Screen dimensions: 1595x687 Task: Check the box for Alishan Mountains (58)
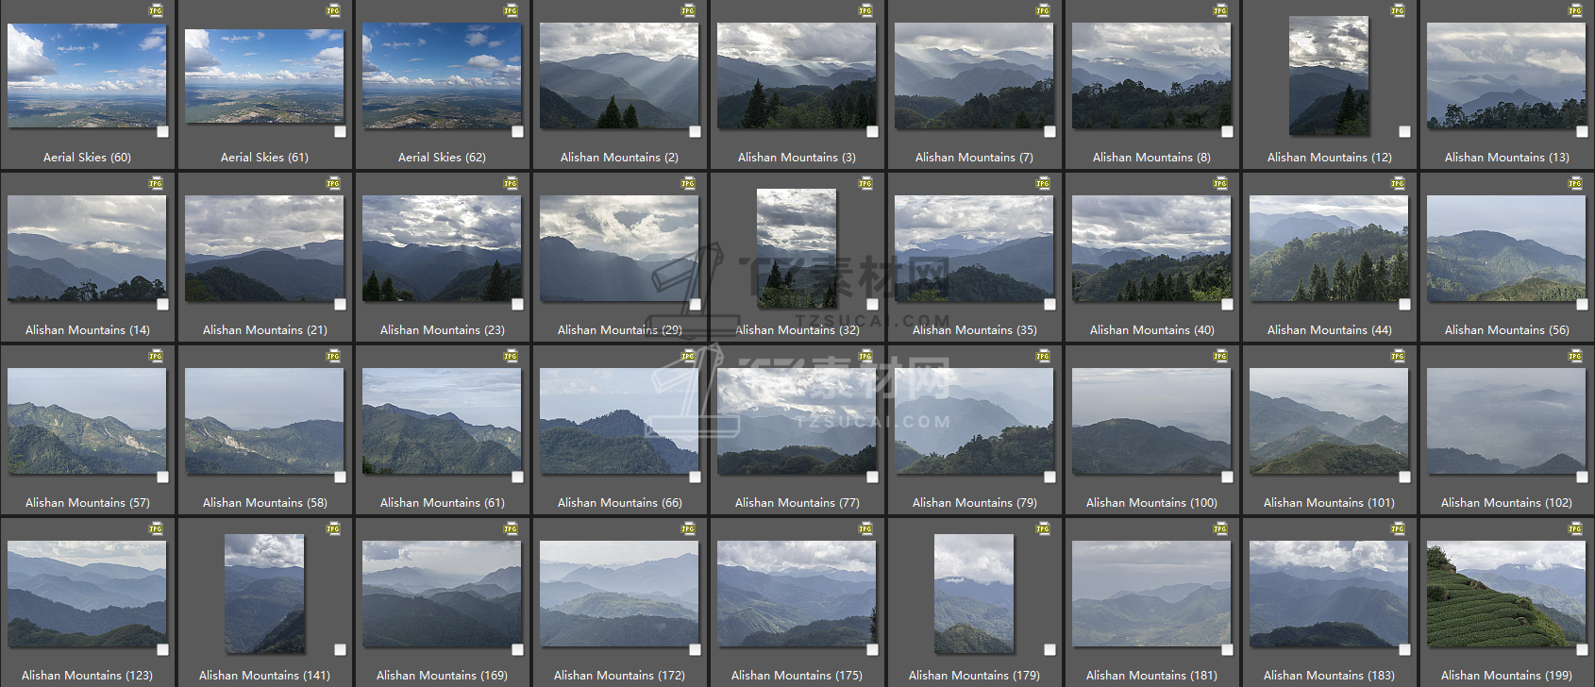click(340, 478)
